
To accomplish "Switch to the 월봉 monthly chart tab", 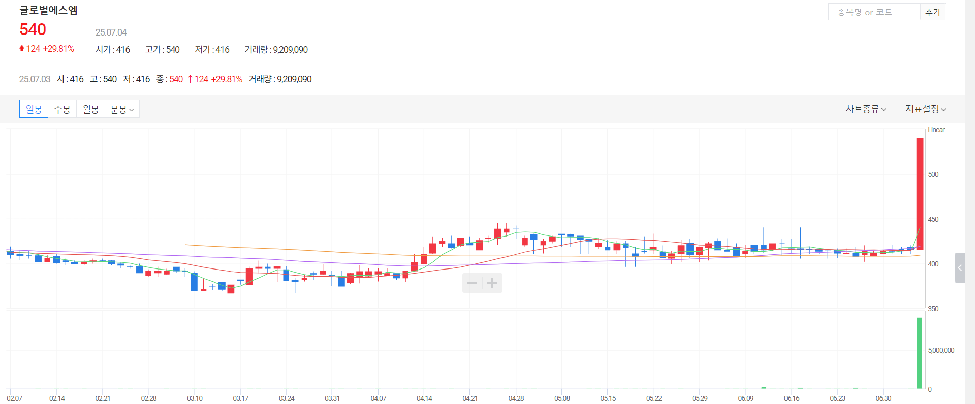I will tap(90, 109).
